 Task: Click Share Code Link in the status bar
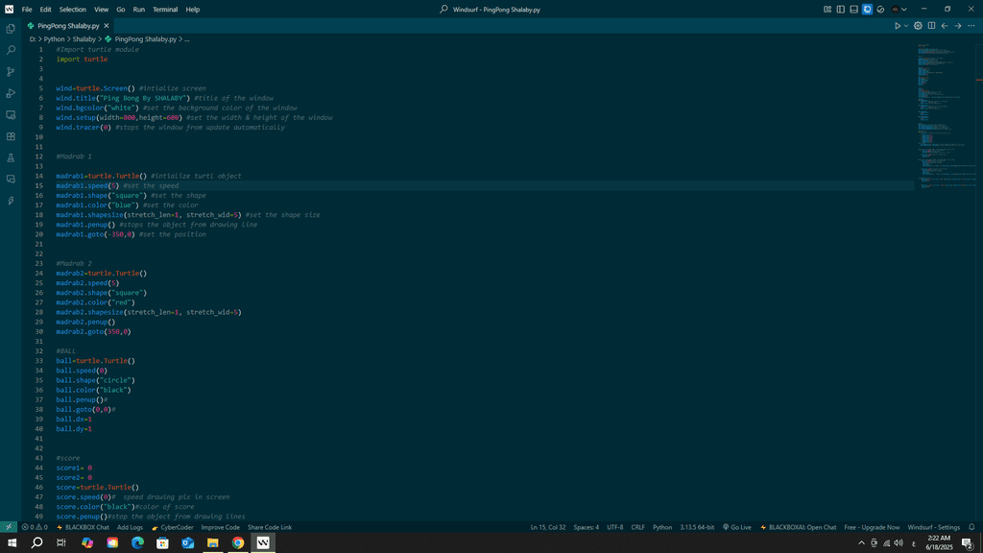pos(270,527)
